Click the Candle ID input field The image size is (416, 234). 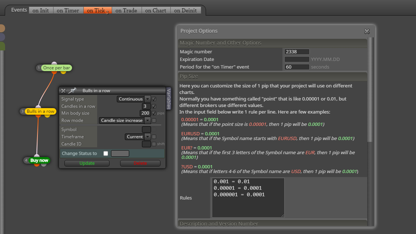[146, 144]
